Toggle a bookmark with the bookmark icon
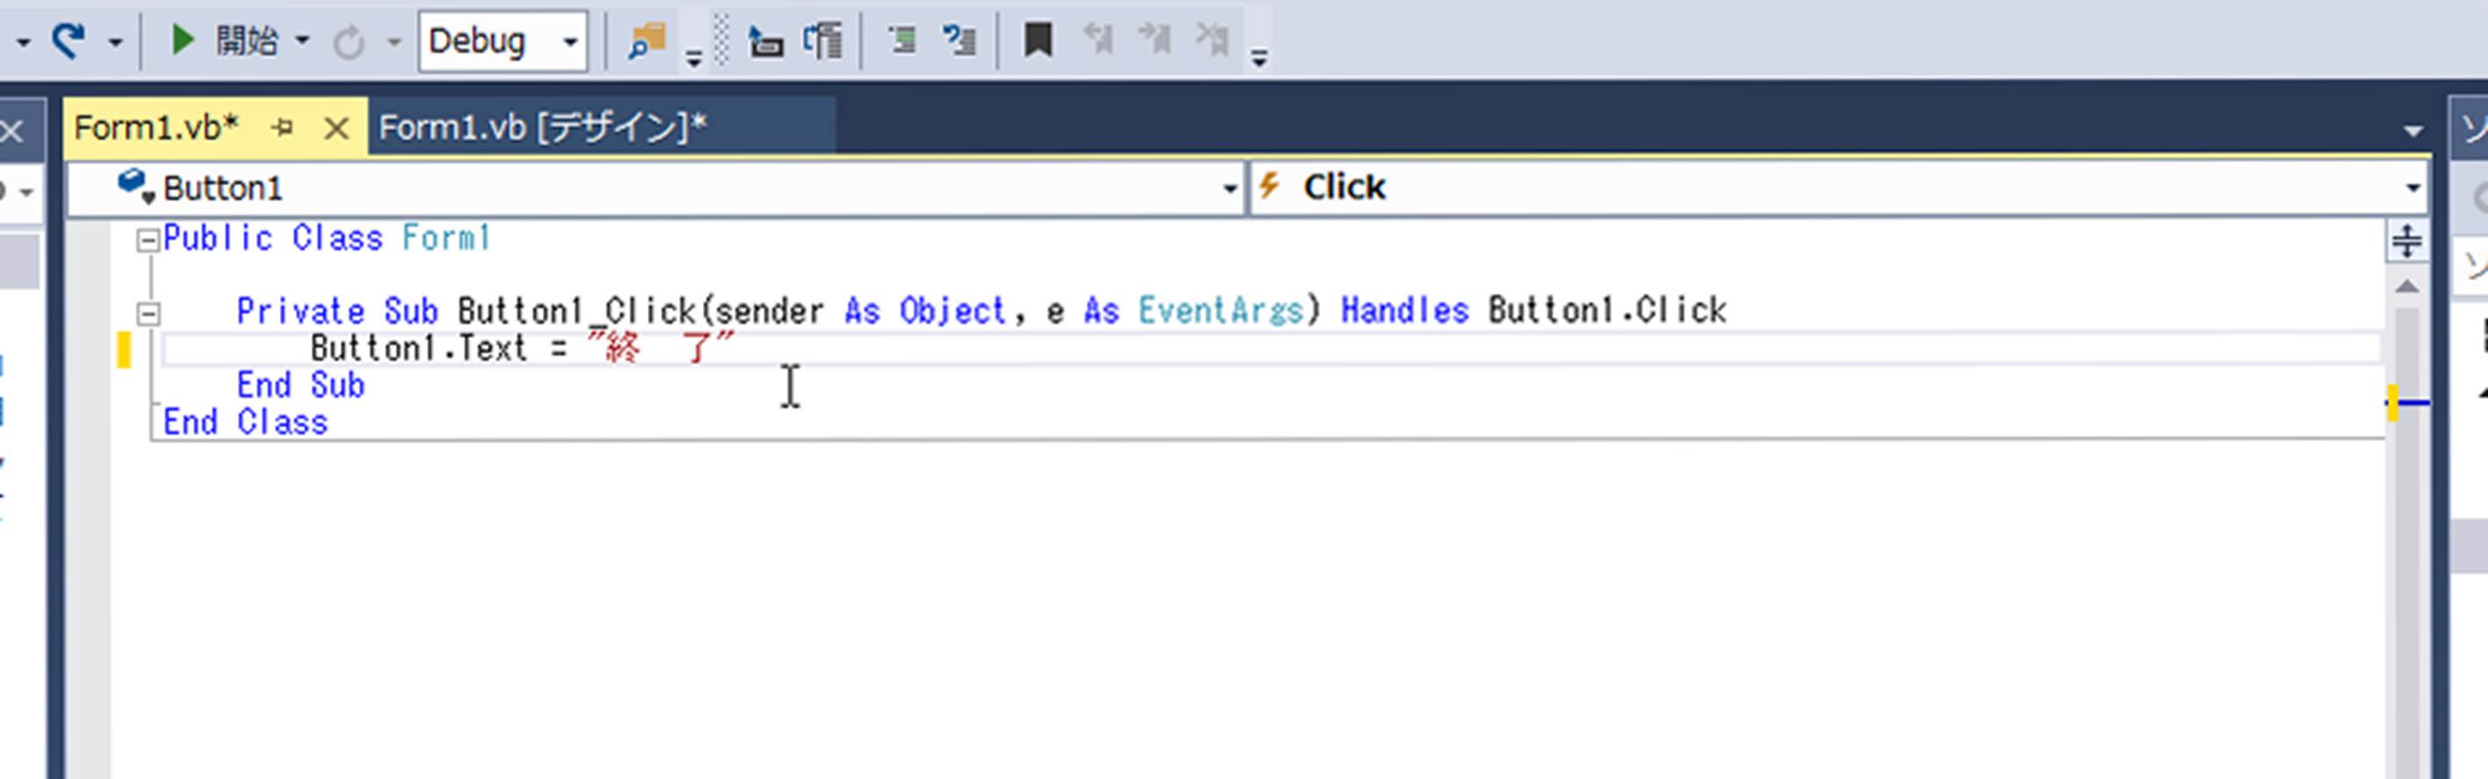This screenshot has width=2488, height=779. tap(1038, 40)
